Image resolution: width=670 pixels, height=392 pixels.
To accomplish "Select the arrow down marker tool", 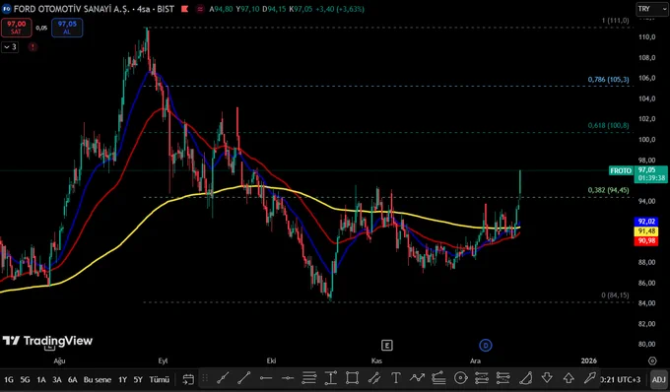I will click(x=547, y=378).
